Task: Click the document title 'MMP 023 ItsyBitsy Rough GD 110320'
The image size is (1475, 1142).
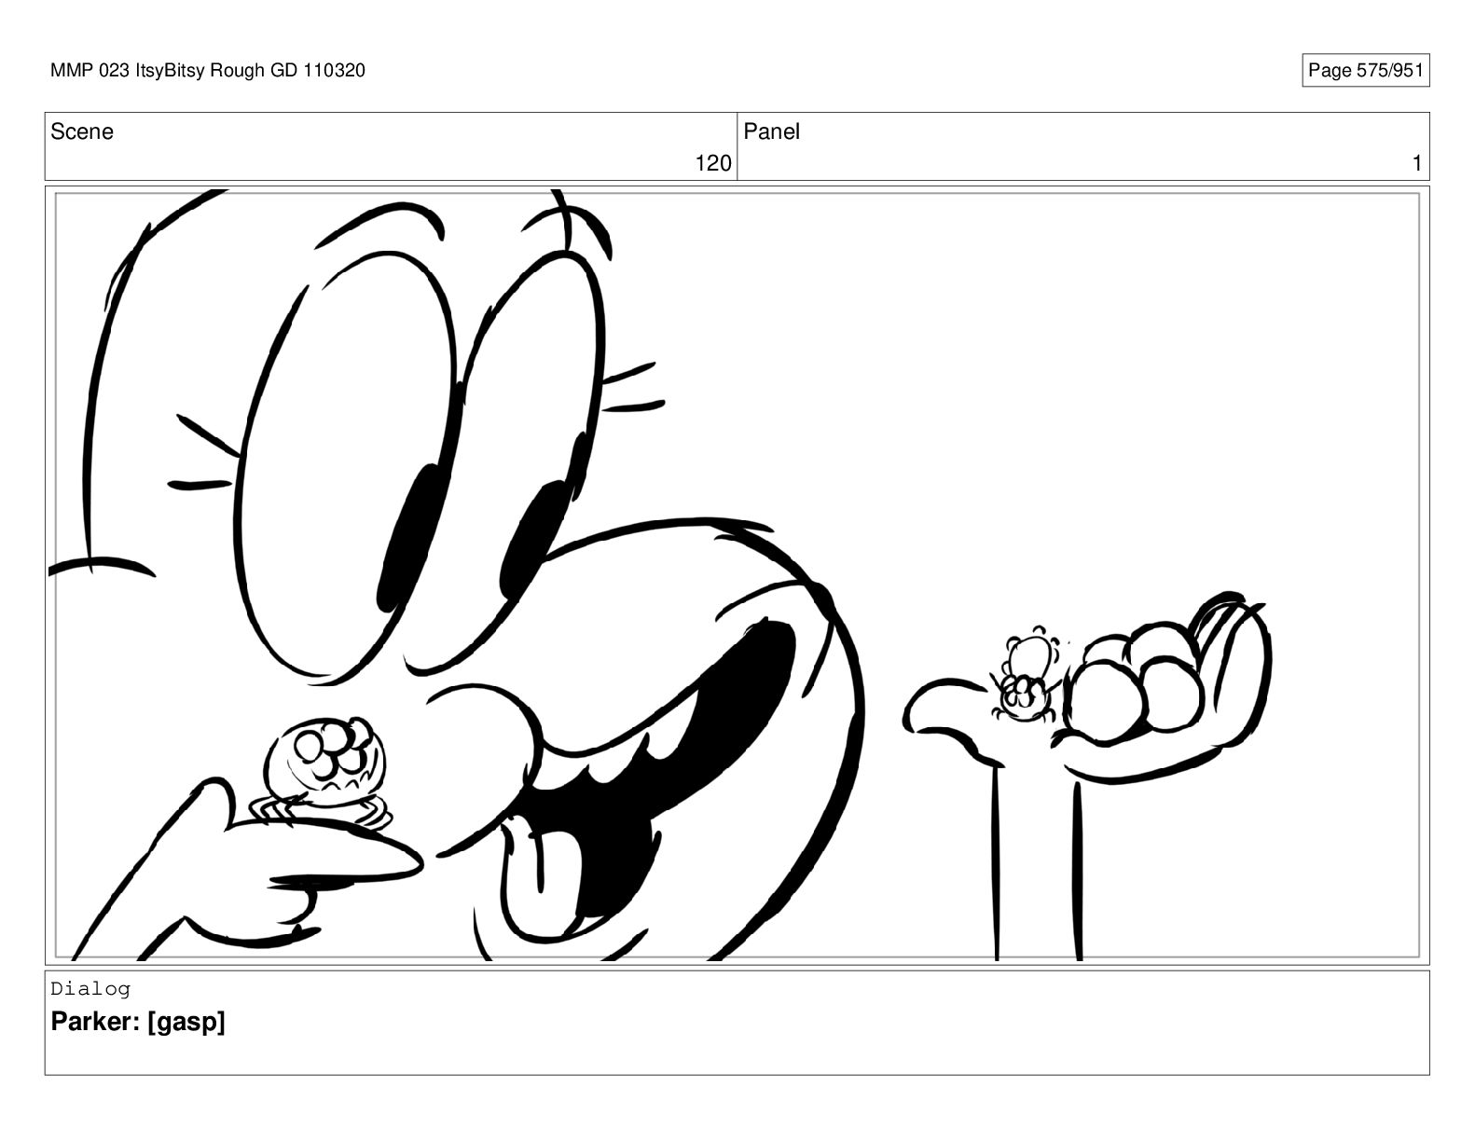Action: click(x=208, y=71)
